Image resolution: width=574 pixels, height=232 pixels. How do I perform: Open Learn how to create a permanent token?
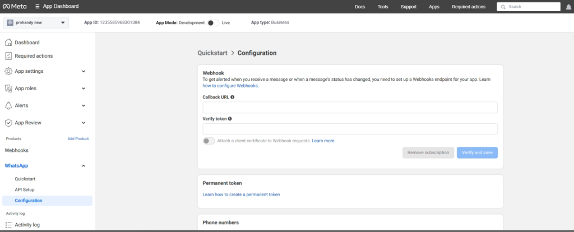point(241,194)
